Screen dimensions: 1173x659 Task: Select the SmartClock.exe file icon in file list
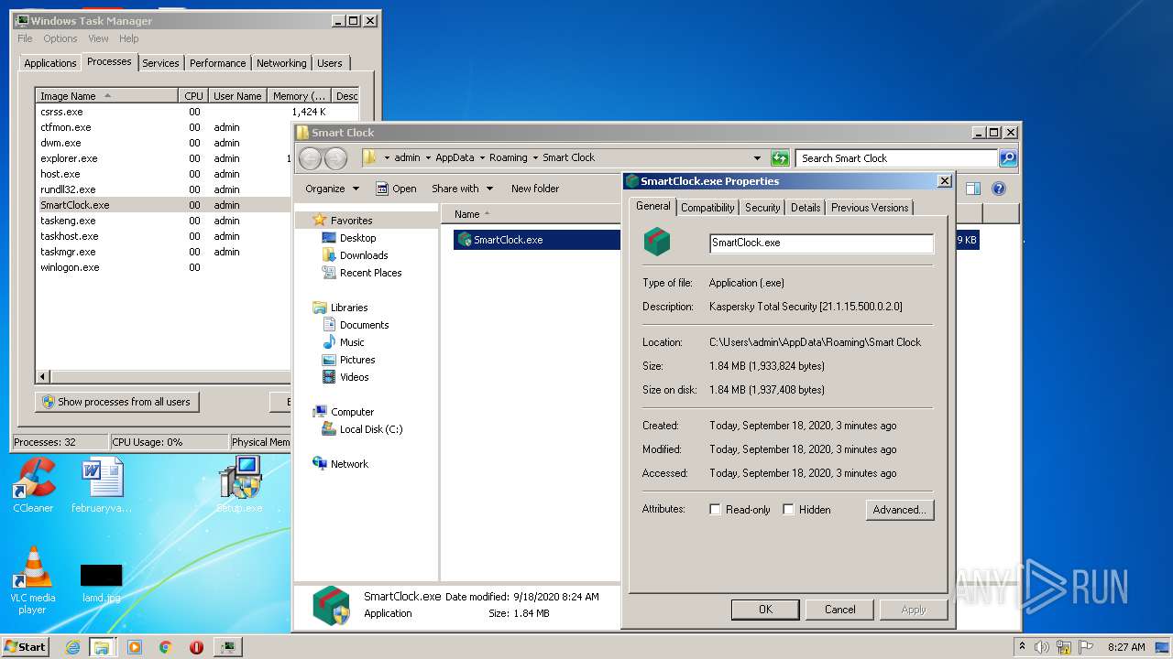tap(465, 240)
